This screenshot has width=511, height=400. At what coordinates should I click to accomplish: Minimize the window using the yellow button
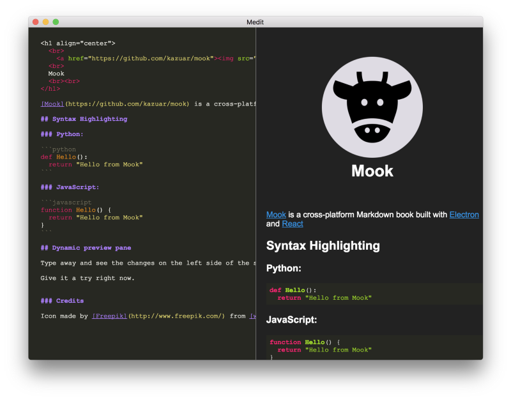[45, 22]
